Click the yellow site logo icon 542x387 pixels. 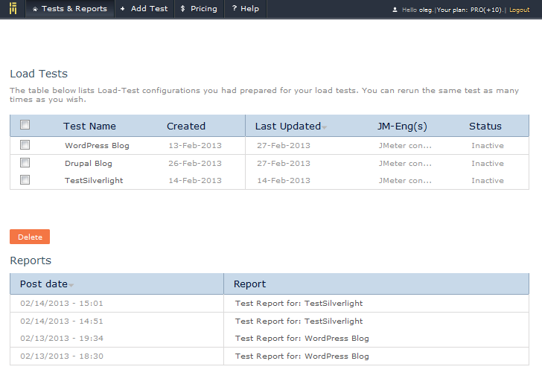[13, 9]
